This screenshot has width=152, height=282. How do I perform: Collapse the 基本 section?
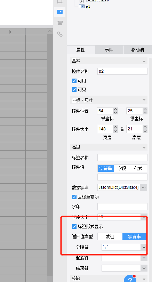144,62
